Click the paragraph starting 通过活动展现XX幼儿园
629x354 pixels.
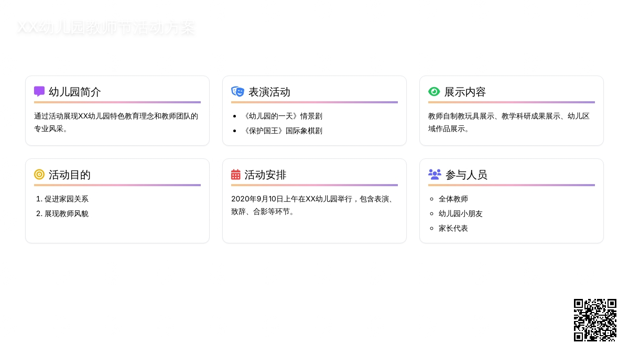117,122
